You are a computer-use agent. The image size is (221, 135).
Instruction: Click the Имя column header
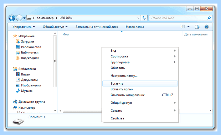[66, 34]
